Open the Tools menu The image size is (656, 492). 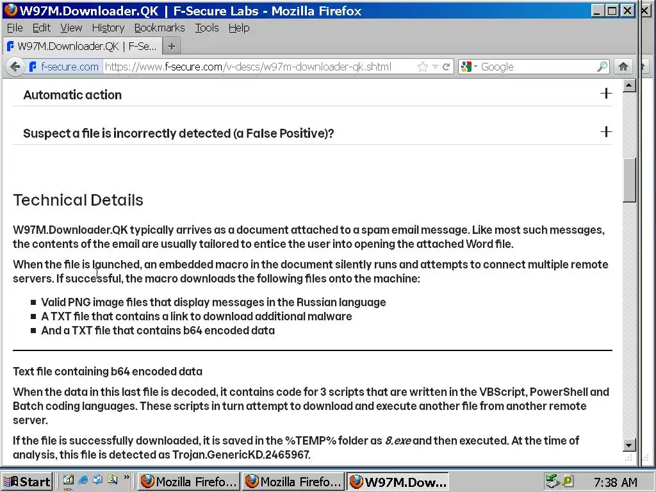[x=207, y=28]
